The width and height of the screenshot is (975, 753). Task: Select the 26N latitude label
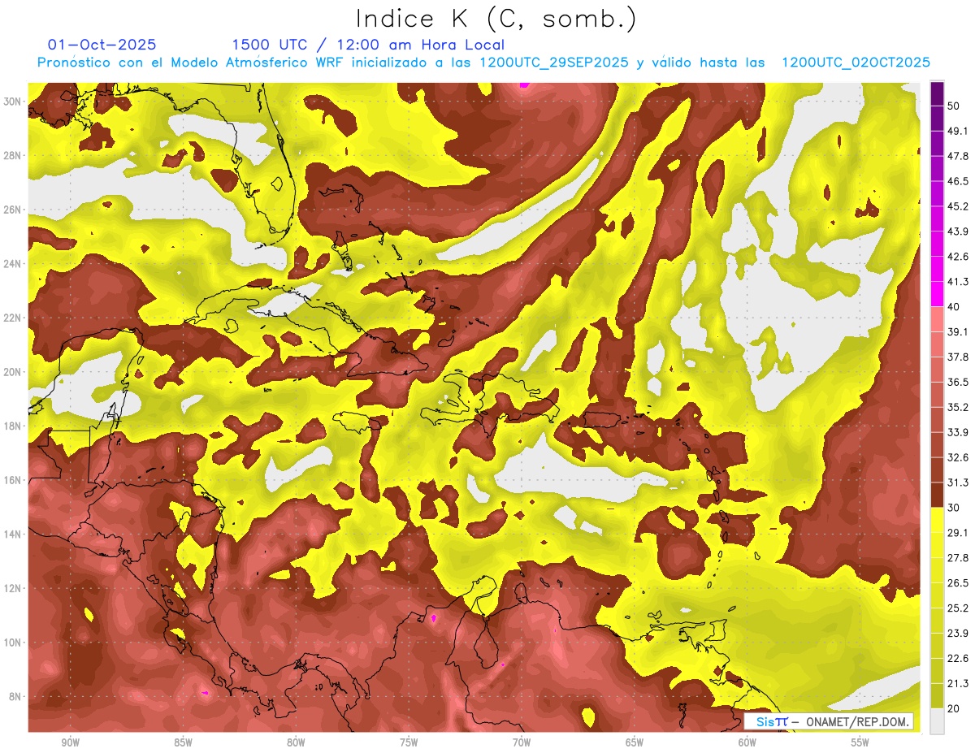[12, 209]
